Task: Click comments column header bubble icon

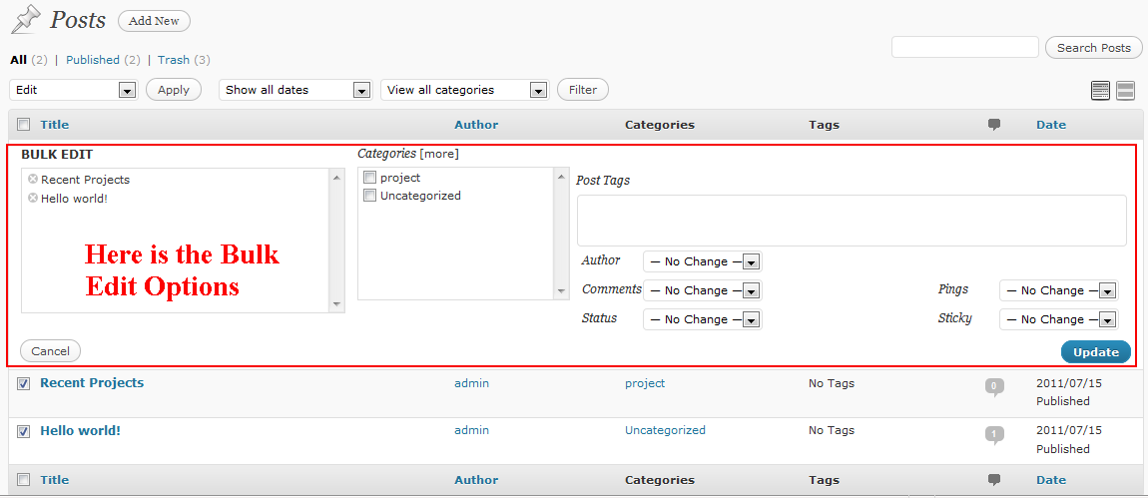Action: [994, 125]
